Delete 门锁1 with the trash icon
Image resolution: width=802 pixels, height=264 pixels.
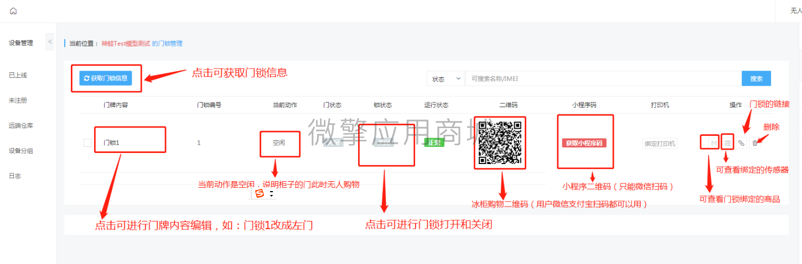coord(756,143)
